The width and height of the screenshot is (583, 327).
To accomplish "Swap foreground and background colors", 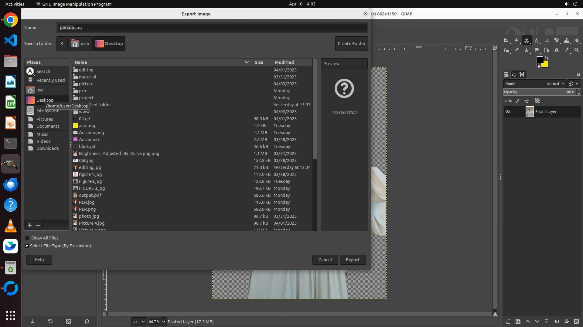I will point(547,58).
